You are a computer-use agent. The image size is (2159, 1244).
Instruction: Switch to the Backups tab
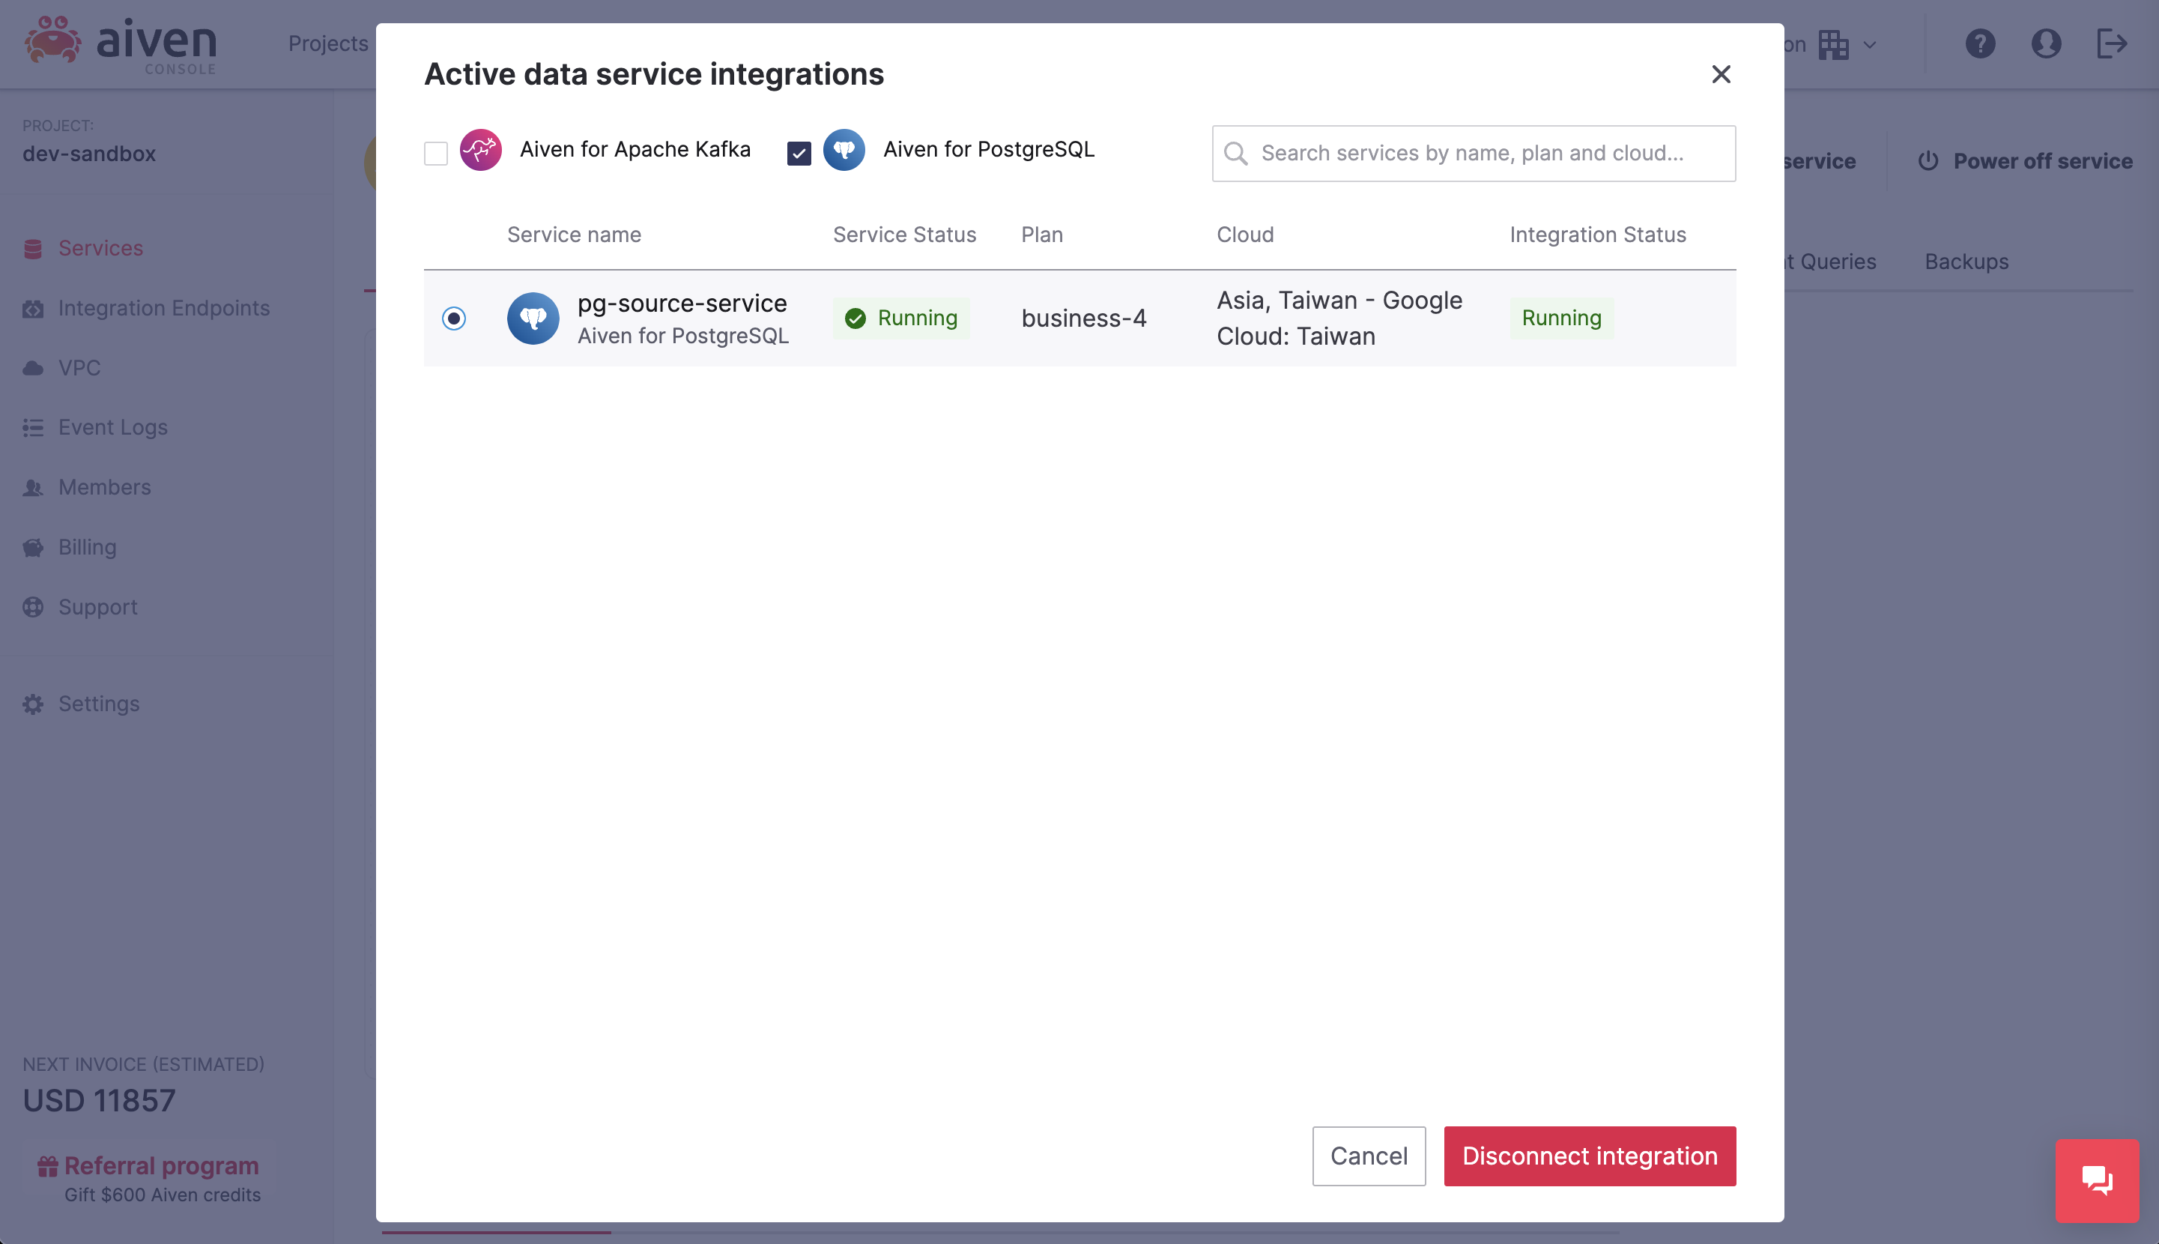pyautogui.click(x=1966, y=262)
